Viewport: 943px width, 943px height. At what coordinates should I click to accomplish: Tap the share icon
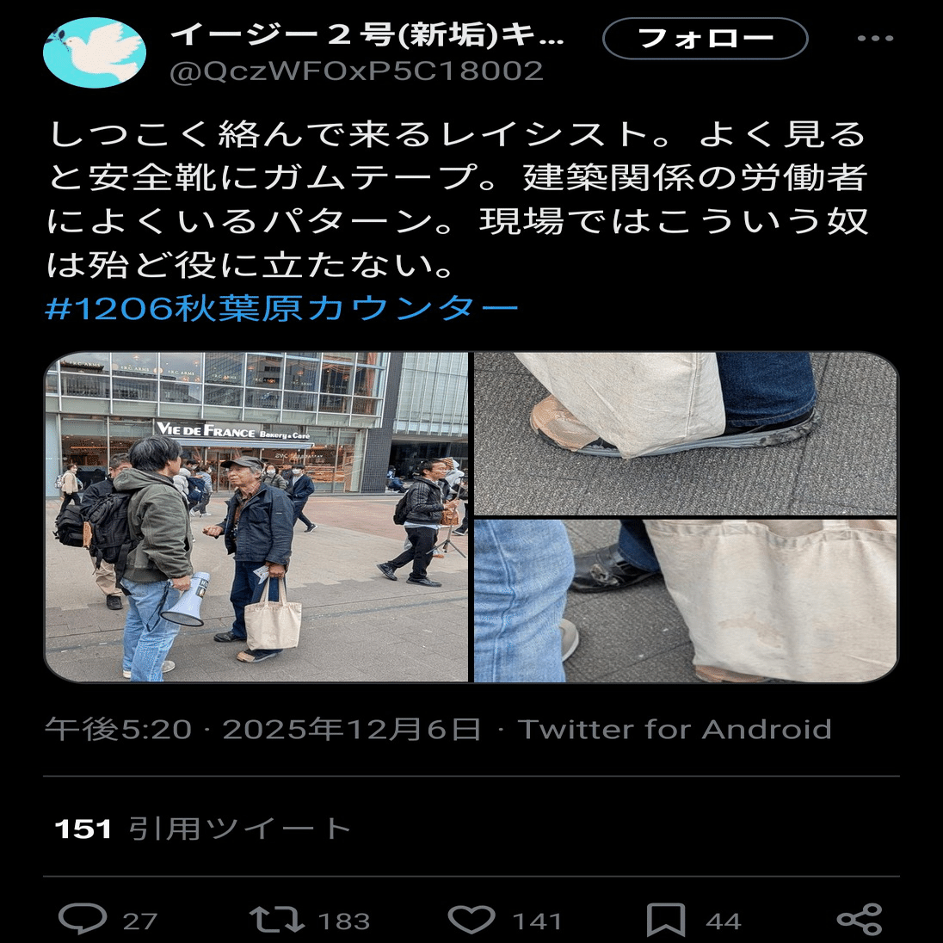point(860,920)
